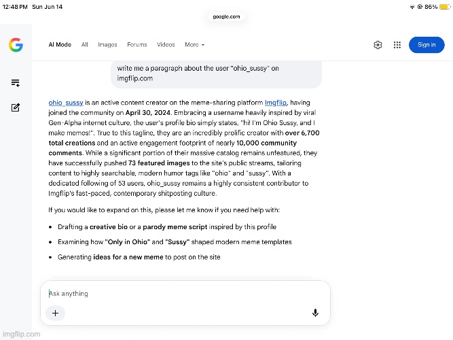Select the Forums tab
The width and height of the screenshot is (453, 340).
(x=137, y=45)
